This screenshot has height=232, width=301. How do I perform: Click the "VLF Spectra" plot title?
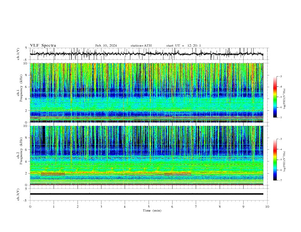pos(43,45)
